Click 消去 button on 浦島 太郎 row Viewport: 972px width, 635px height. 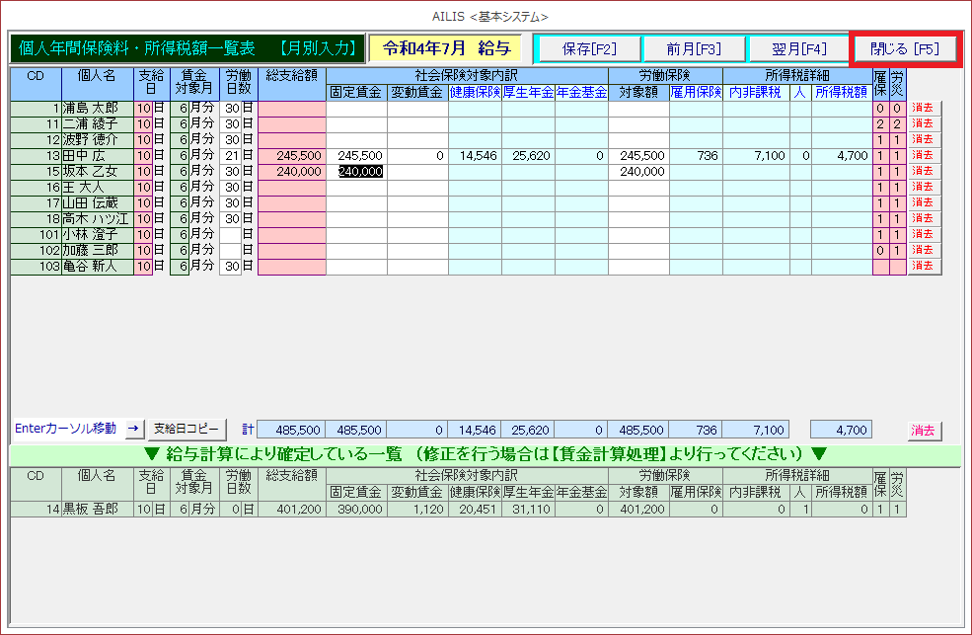coord(924,109)
